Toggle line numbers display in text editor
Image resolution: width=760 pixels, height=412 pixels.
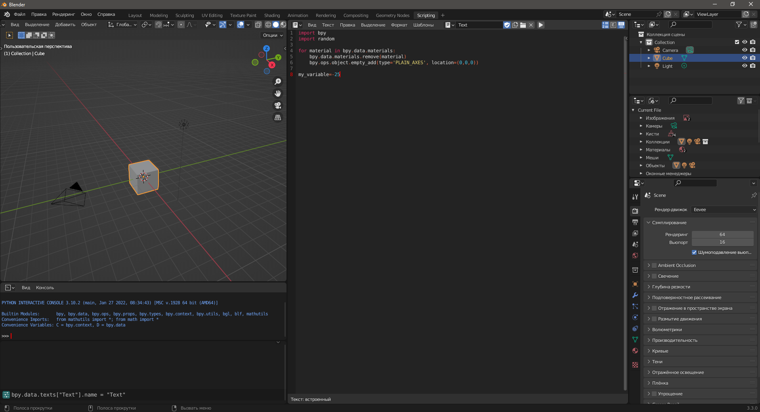tap(605, 25)
